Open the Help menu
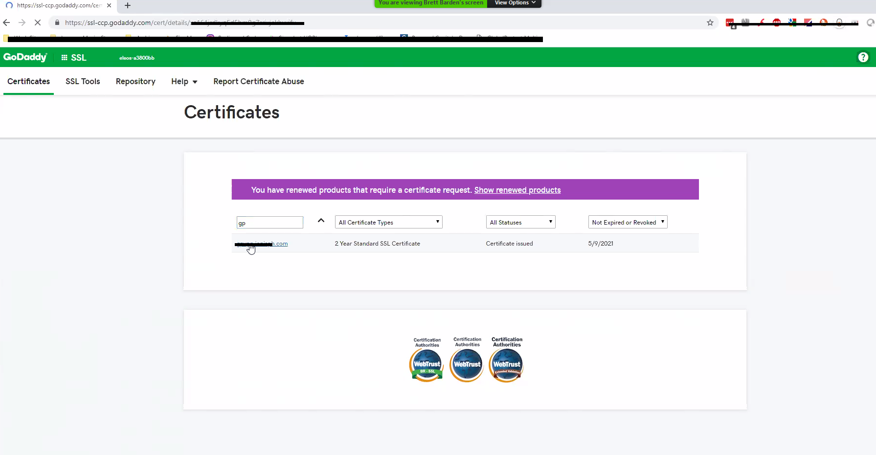This screenshot has height=455, width=876. (184, 81)
